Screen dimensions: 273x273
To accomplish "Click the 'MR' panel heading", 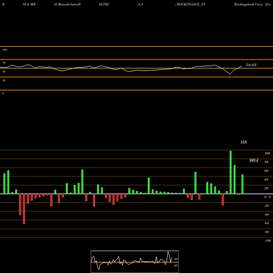I will (x=244, y=142).
